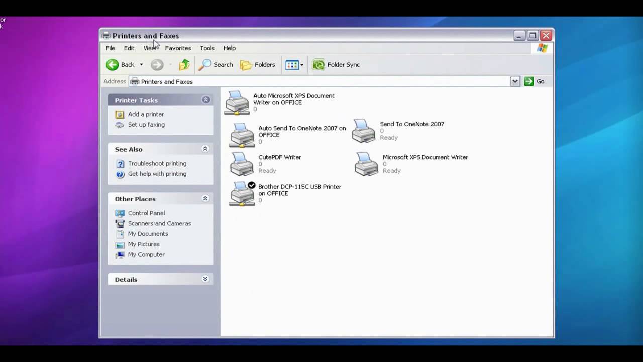Image resolution: width=643 pixels, height=362 pixels.
Task: Open the Help menu
Action: 229,48
